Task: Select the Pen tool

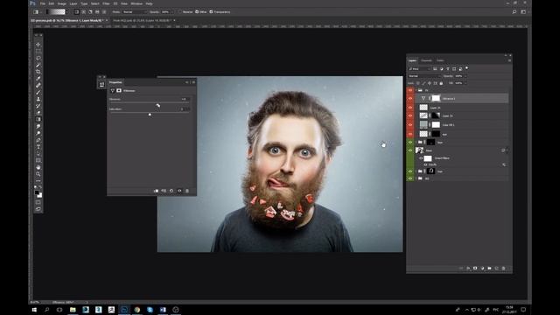Action: click(38, 140)
